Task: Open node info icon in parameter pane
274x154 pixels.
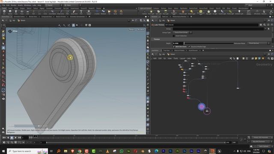Action: click(x=268, y=25)
